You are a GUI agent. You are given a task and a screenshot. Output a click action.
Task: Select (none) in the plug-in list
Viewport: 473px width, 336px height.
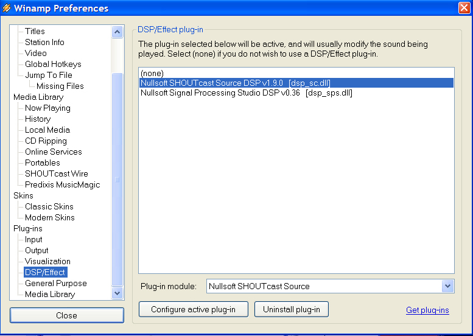152,73
